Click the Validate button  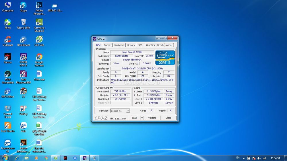pyautogui.click(x=152, y=118)
